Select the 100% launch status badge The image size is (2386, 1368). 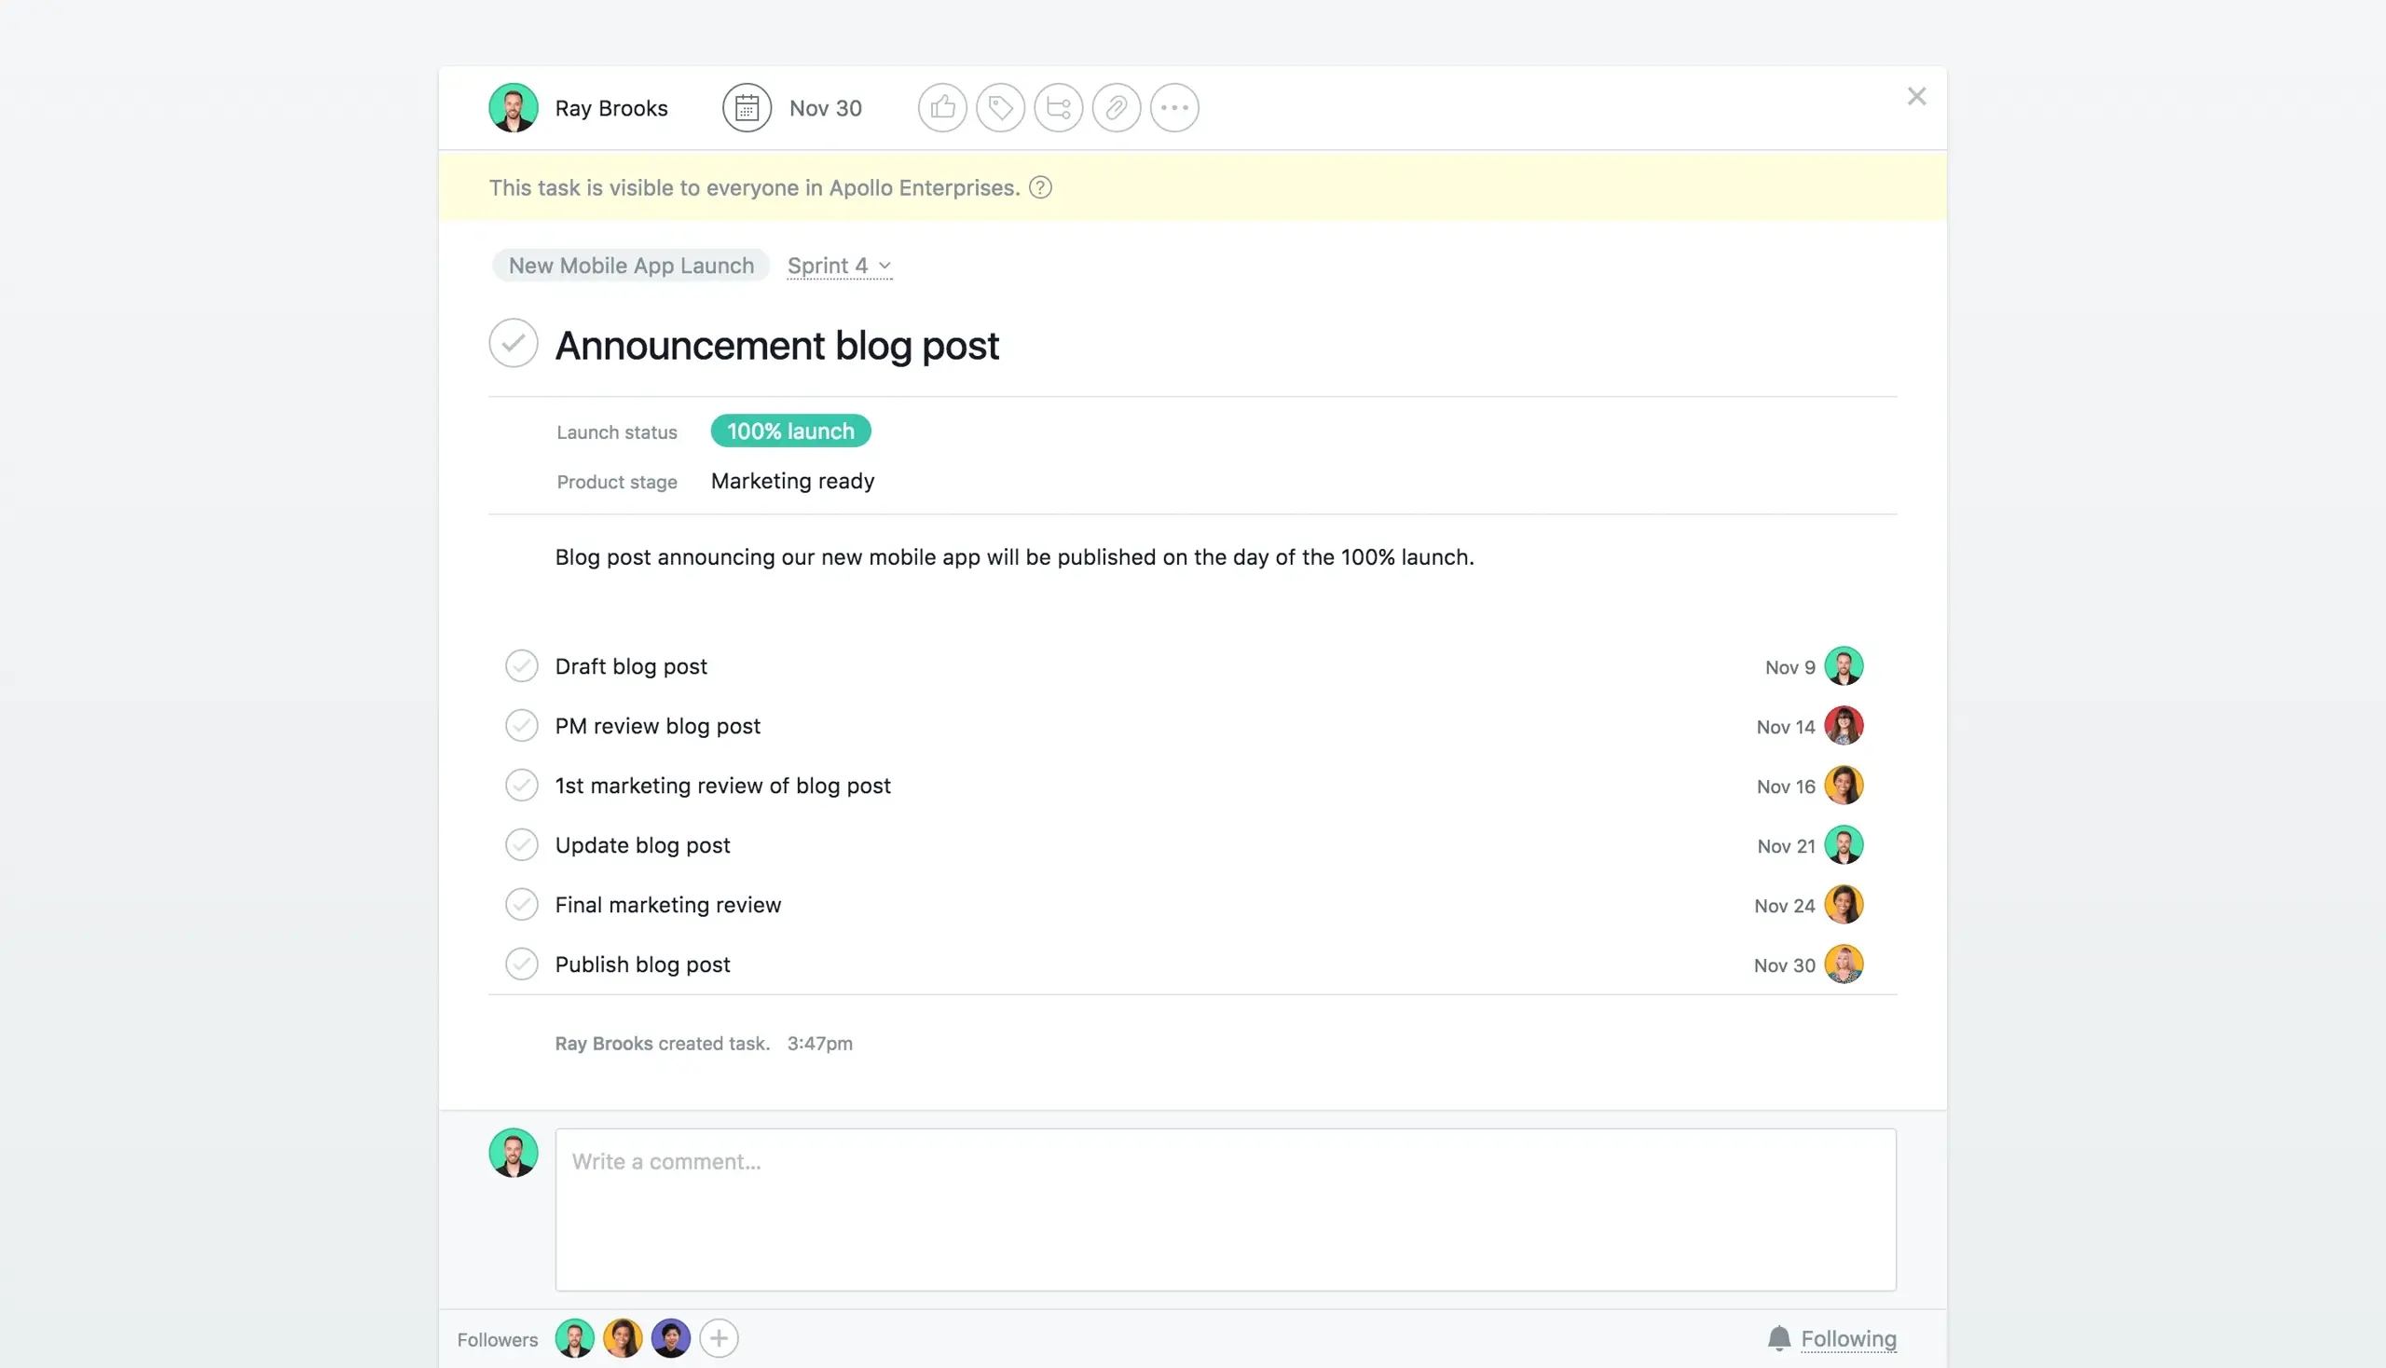pyautogui.click(x=788, y=431)
